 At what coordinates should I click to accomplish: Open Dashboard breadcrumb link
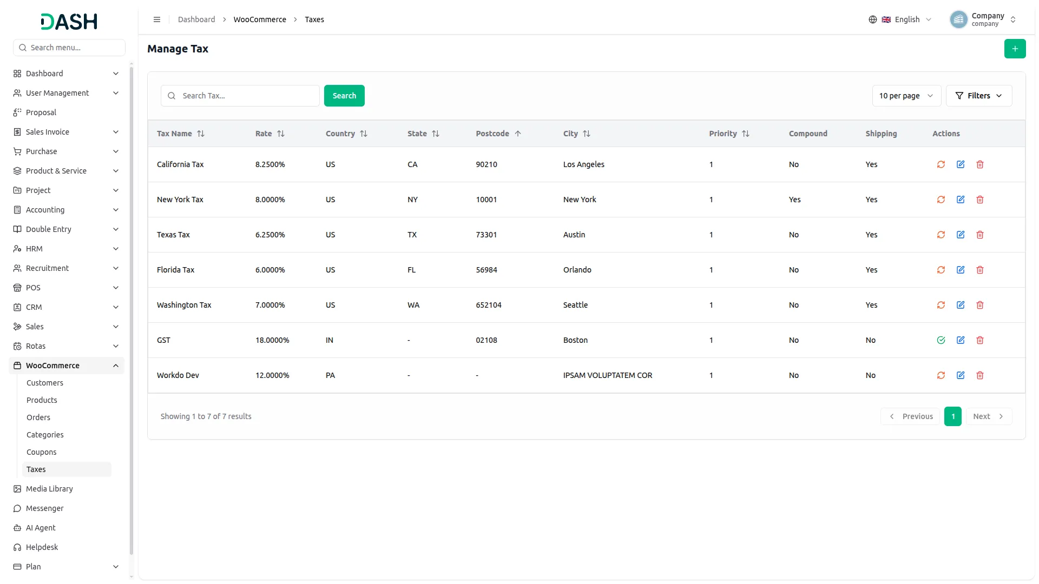click(196, 19)
